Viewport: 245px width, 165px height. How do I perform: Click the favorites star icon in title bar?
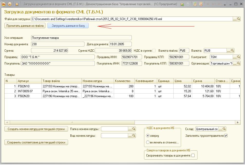tap(17, 4)
